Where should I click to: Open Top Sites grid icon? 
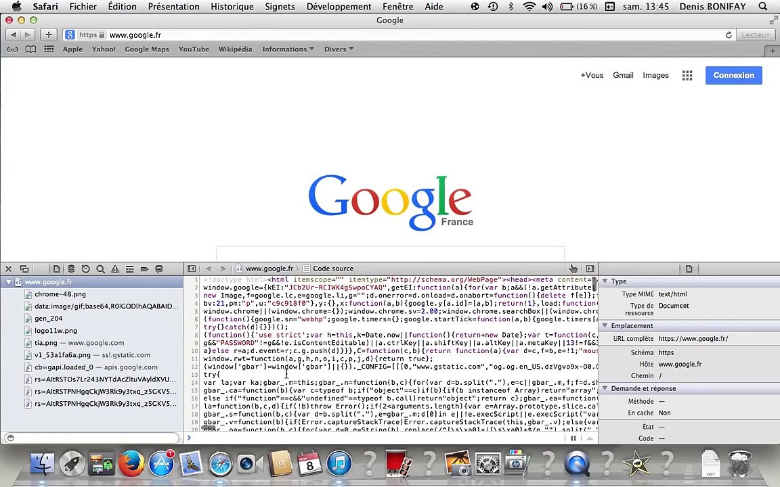(49, 49)
